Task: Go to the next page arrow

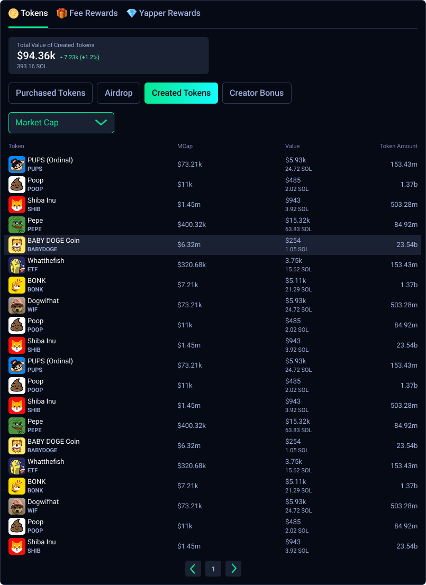Action: (x=233, y=569)
